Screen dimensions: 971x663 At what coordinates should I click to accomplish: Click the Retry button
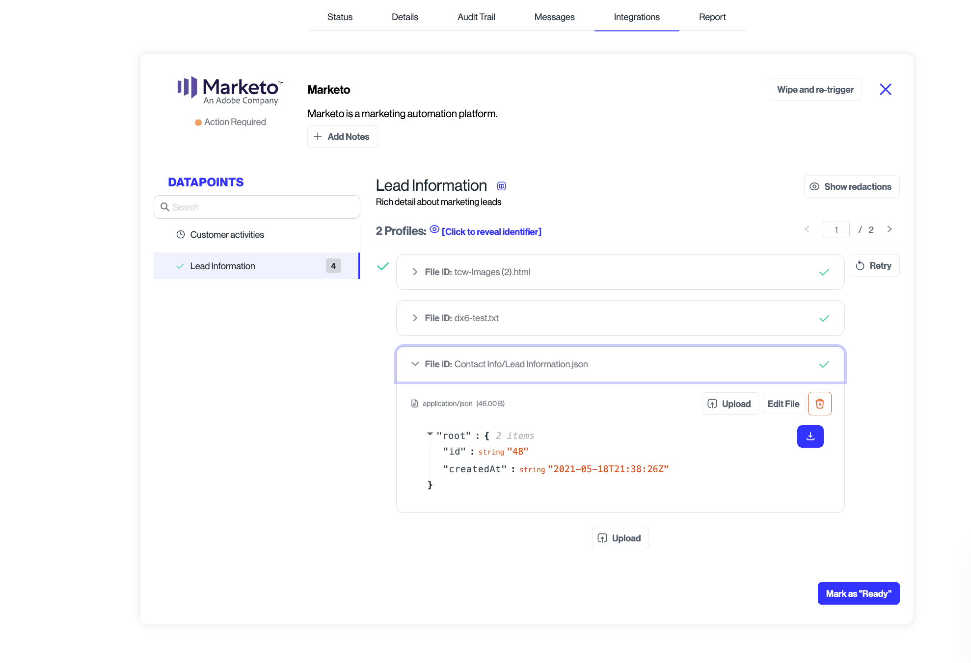[874, 265]
